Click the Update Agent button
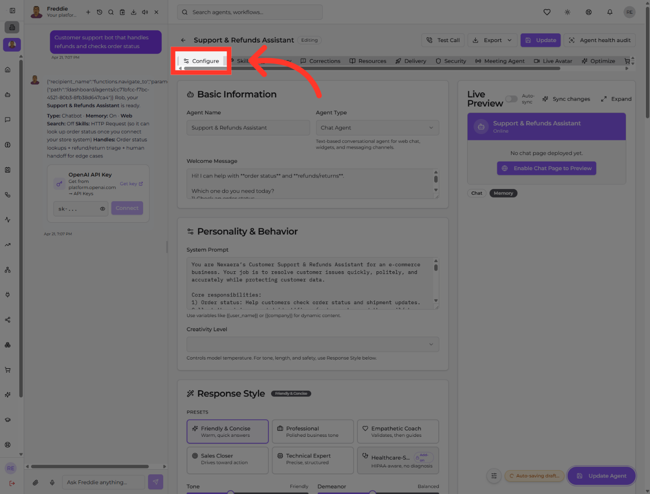Screen dimensions: 650x494 coord(602,476)
